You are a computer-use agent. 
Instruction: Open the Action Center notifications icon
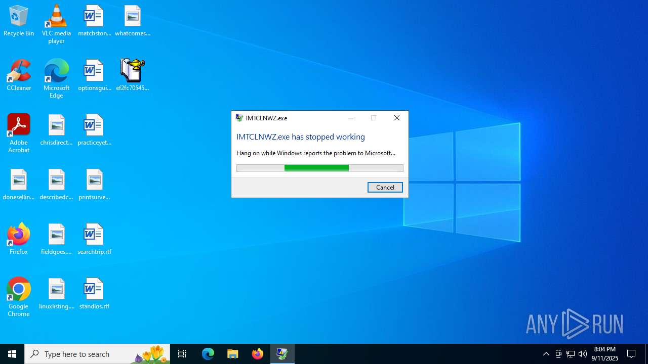coord(632,354)
